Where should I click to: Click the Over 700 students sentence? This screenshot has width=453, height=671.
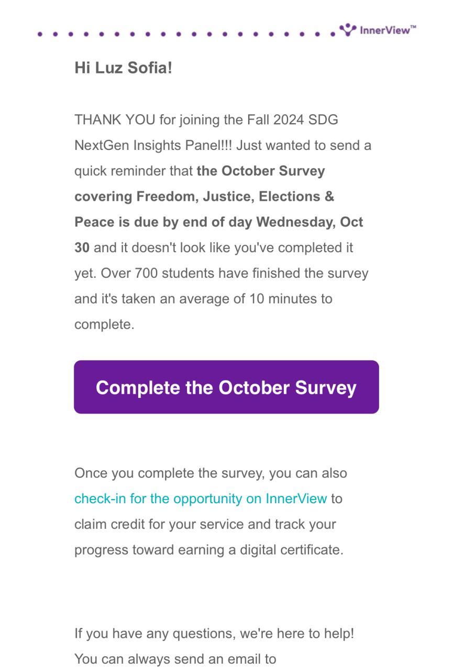(235, 273)
